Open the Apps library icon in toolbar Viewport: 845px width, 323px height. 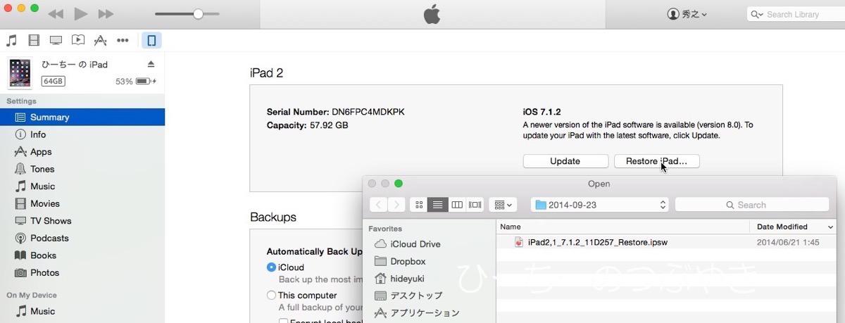tap(101, 40)
